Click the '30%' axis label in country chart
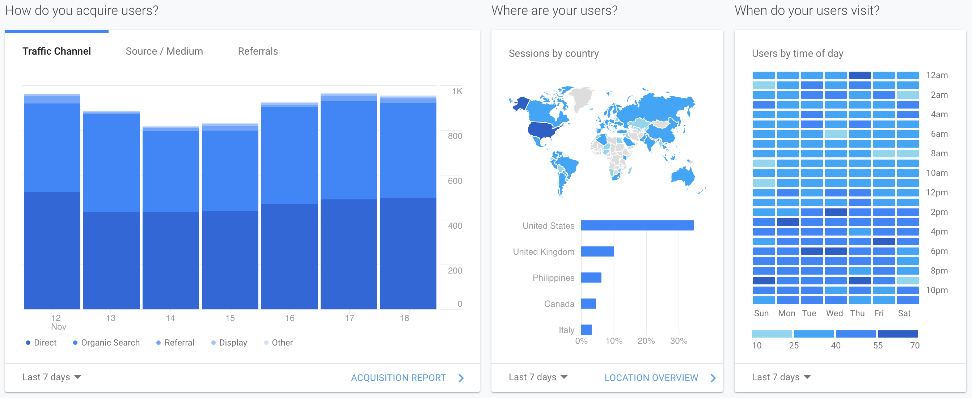This screenshot has height=398, width=972. point(679,341)
